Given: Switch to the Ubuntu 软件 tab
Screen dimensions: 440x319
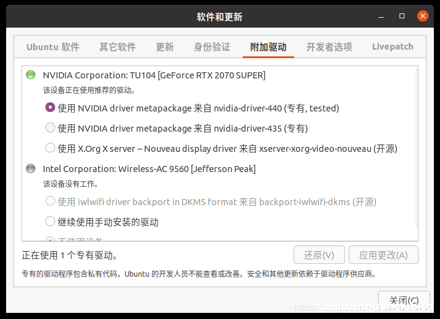Looking at the screenshot, I should (53, 47).
